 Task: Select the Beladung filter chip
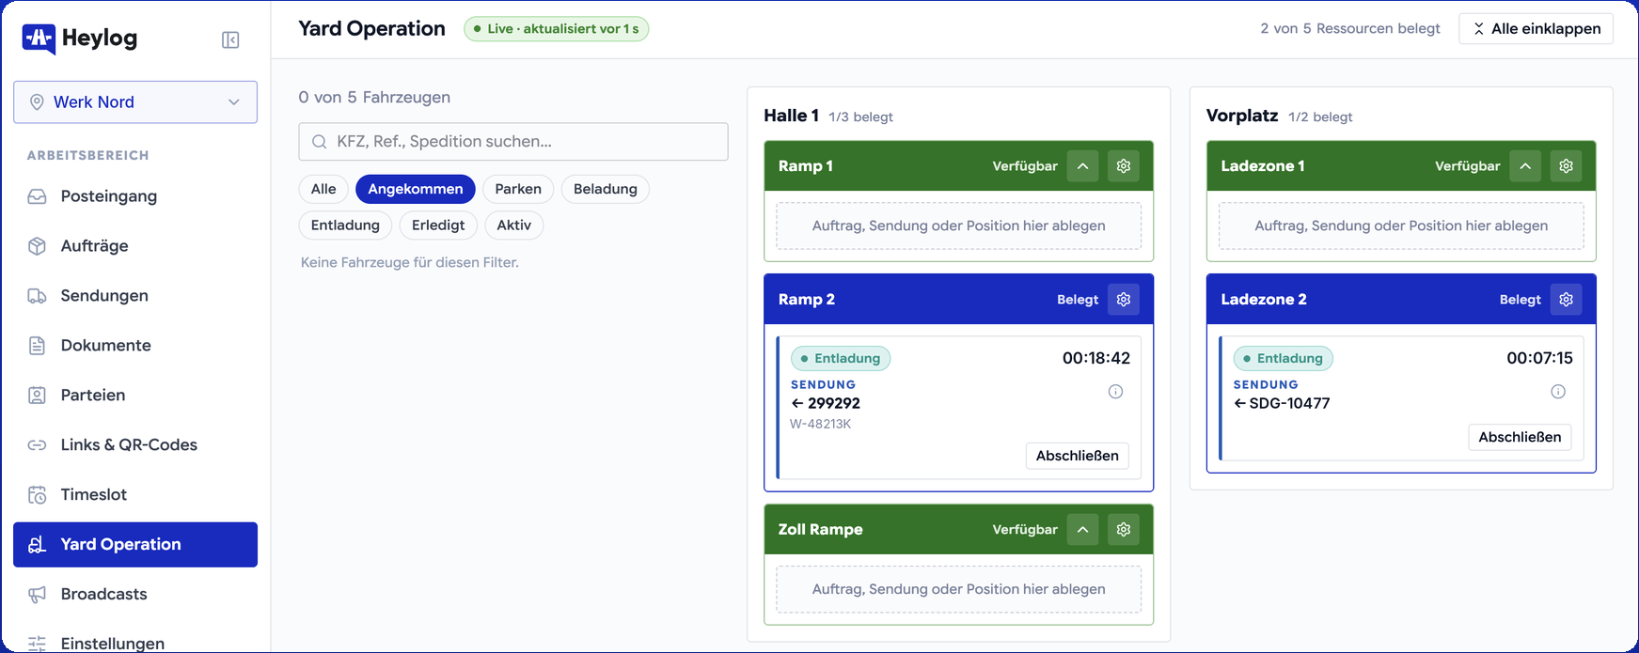point(606,189)
